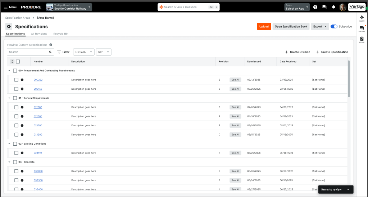Open the Set filter dropdown
The image size is (368, 197).
pyautogui.click(x=104, y=52)
